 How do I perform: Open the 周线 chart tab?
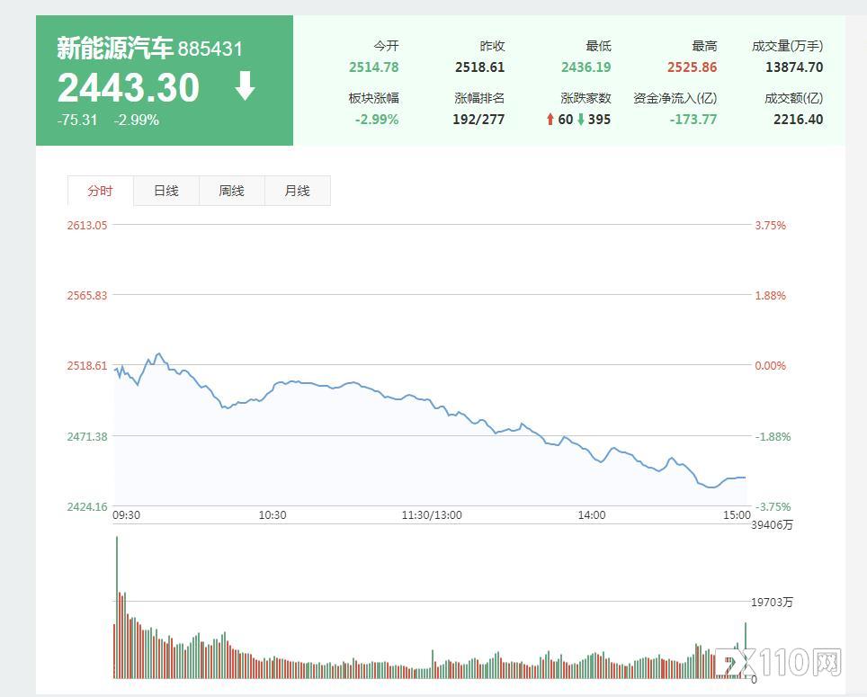click(x=232, y=191)
